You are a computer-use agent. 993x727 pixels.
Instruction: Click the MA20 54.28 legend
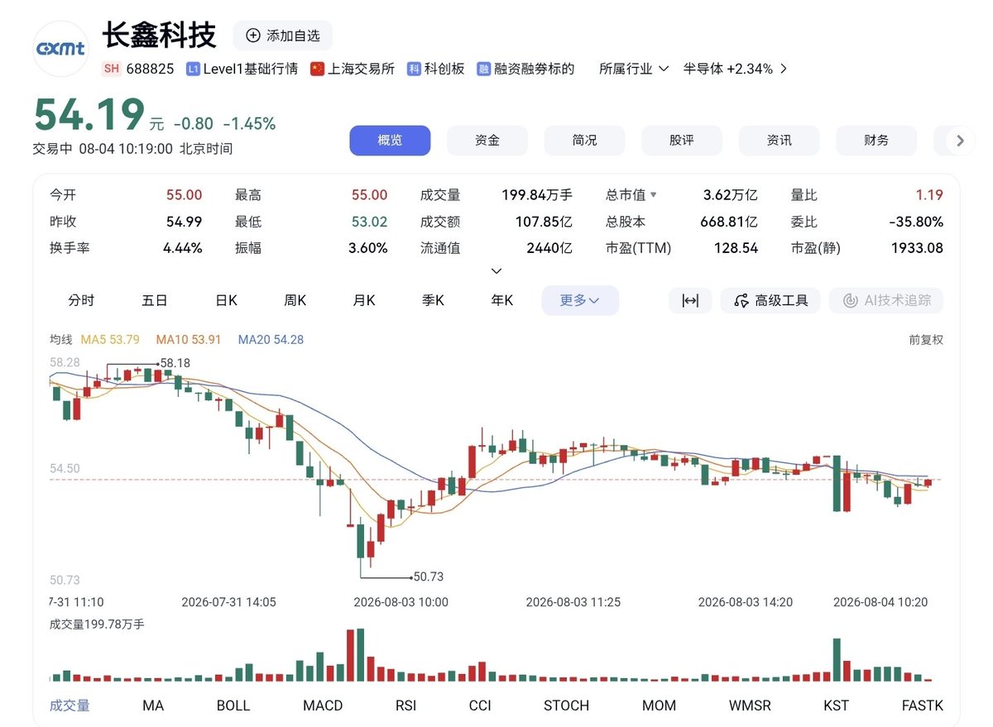click(x=271, y=339)
